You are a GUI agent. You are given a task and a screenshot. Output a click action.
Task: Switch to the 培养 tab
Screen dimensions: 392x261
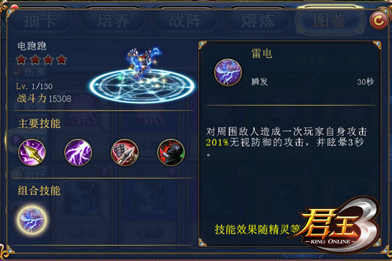pos(113,20)
